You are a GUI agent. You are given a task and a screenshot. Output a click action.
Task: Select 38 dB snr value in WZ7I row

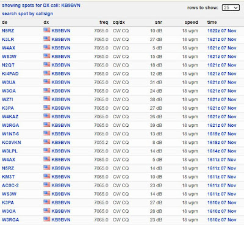tap(156, 99)
